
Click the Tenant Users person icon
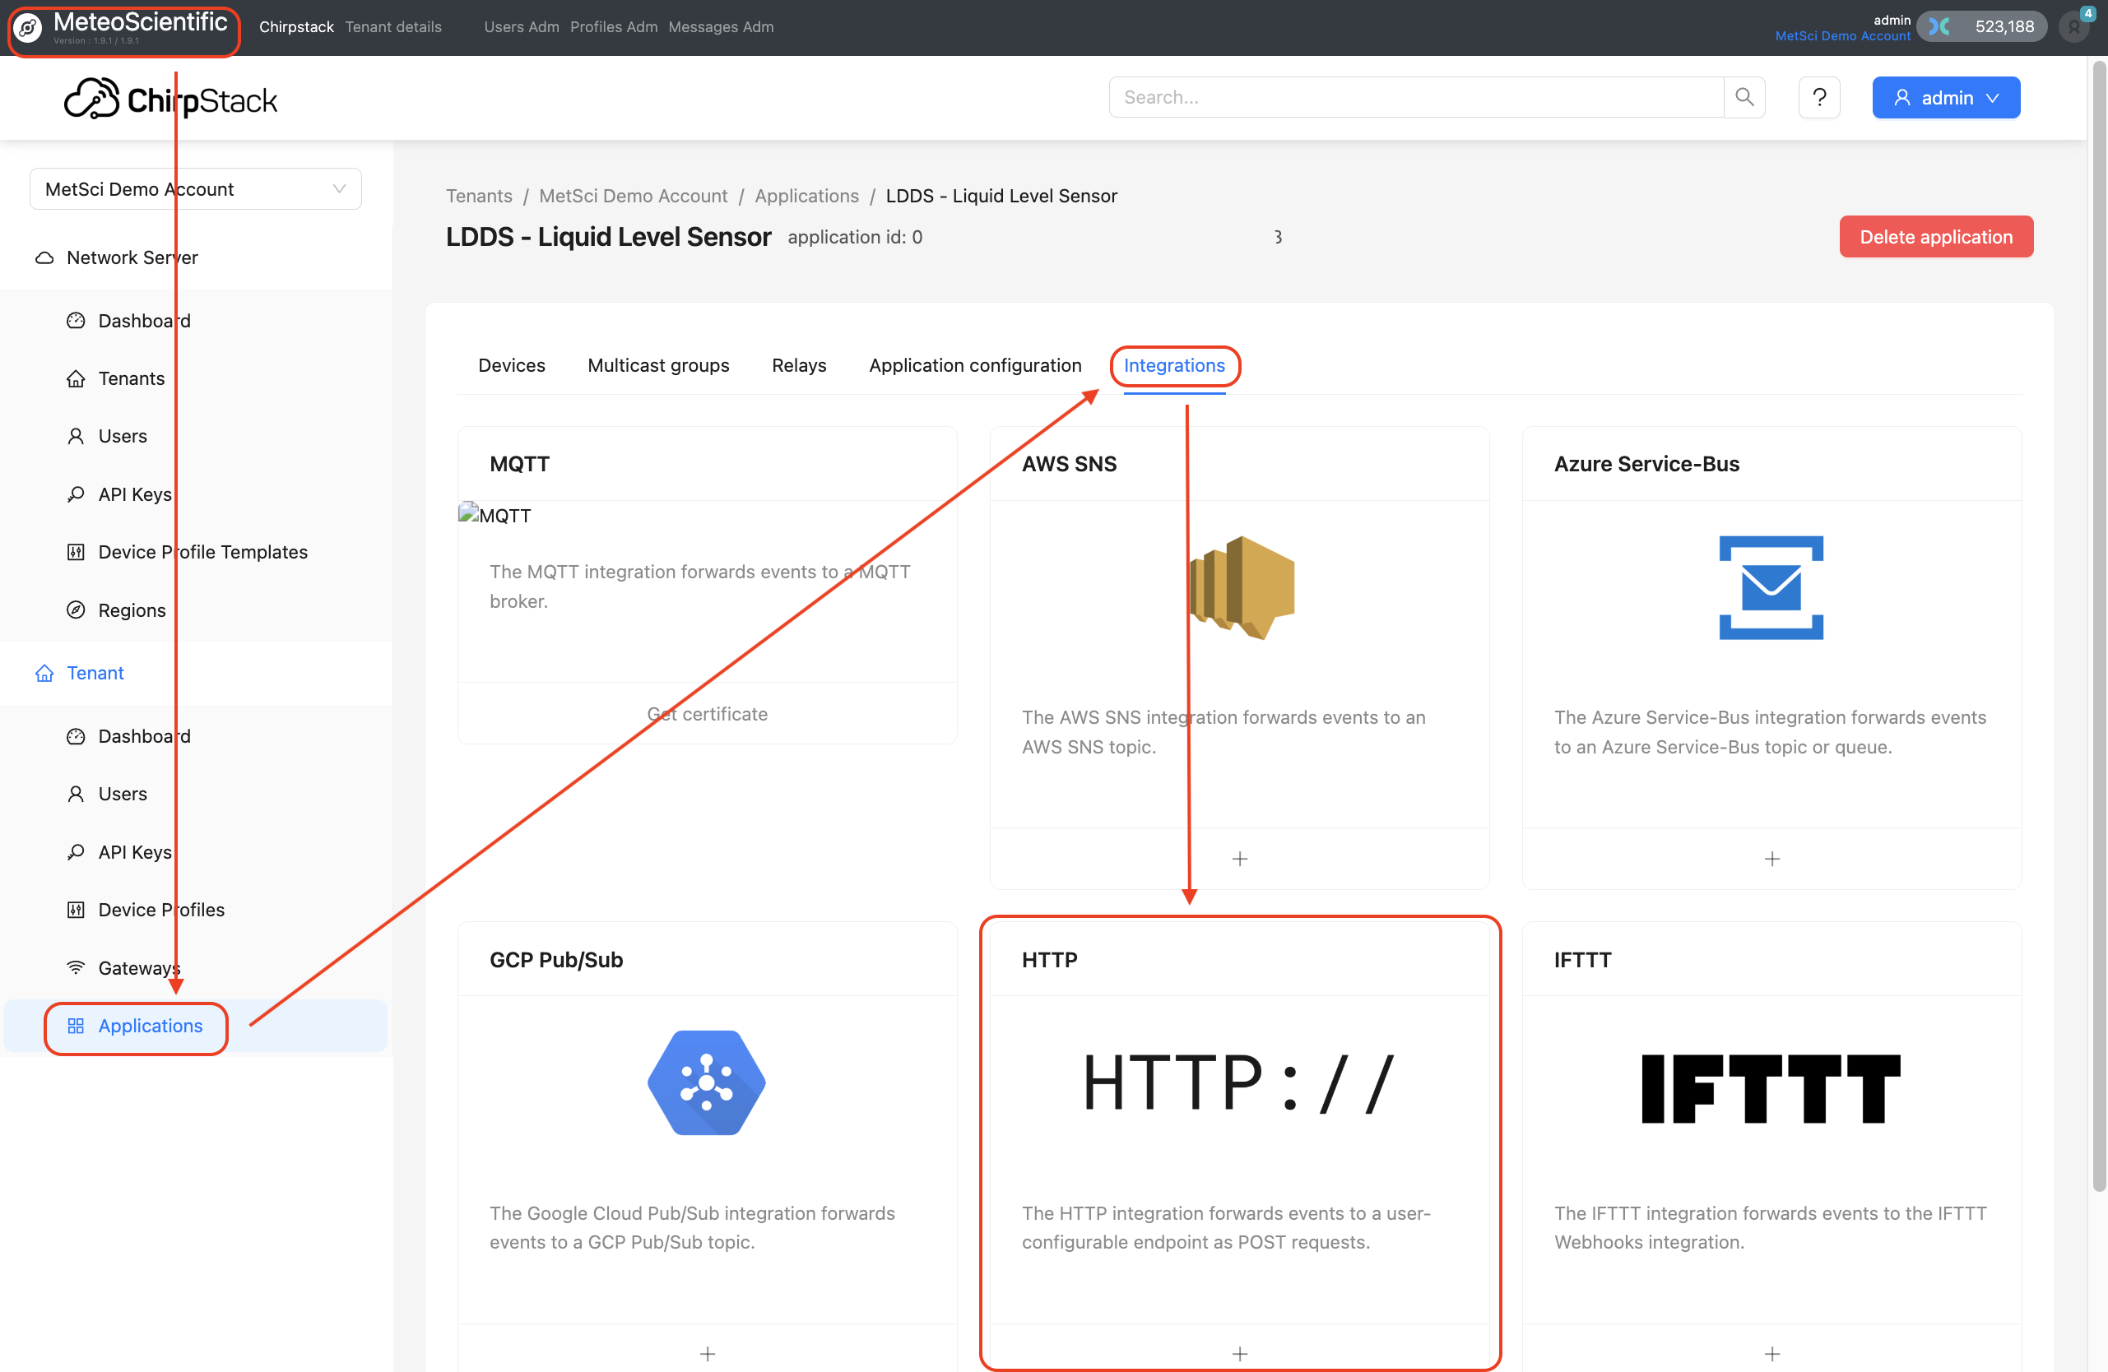tap(77, 794)
